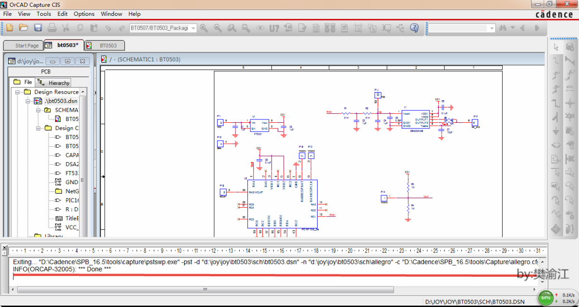Click the Zoom Out magnifier icon
The width and height of the screenshot is (579, 307).
(218, 28)
